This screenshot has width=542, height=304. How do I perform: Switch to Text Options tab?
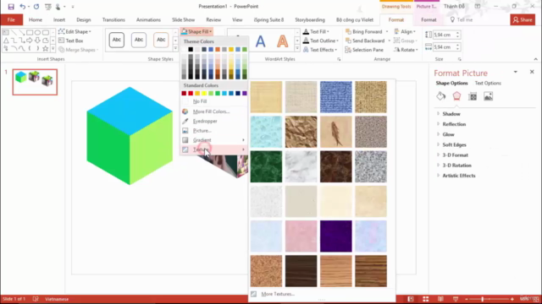(488, 83)
